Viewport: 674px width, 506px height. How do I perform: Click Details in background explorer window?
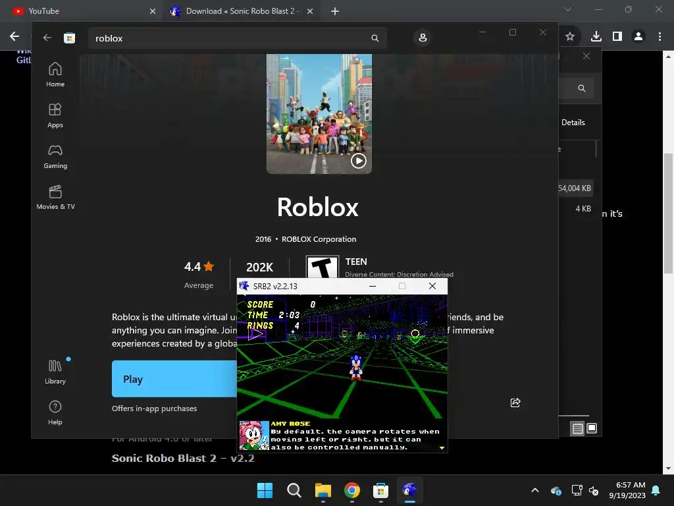click(573, 123)
